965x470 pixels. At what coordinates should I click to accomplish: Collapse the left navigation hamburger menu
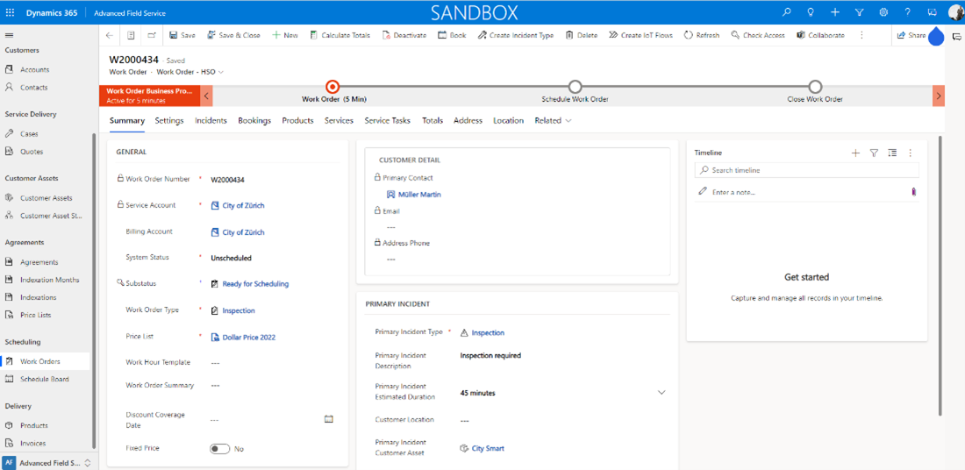tap(10, 35)
